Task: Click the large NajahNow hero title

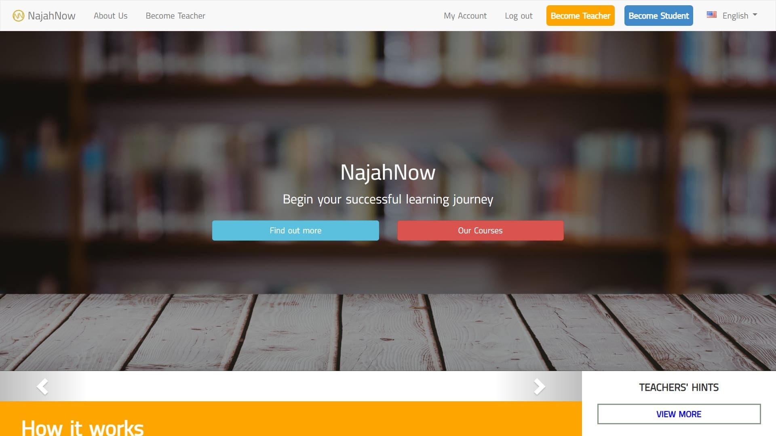Action: click(x=388, y=172)
